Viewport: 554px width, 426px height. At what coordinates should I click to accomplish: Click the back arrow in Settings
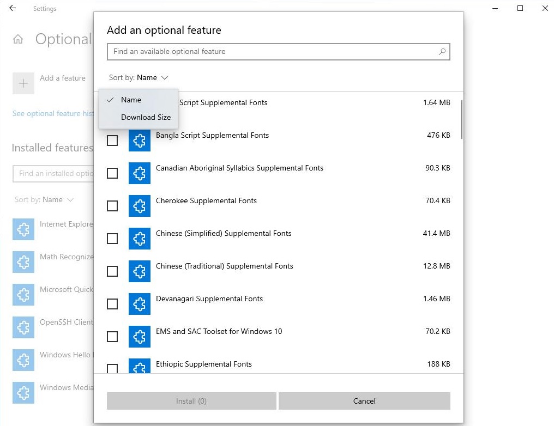[13, 8]
